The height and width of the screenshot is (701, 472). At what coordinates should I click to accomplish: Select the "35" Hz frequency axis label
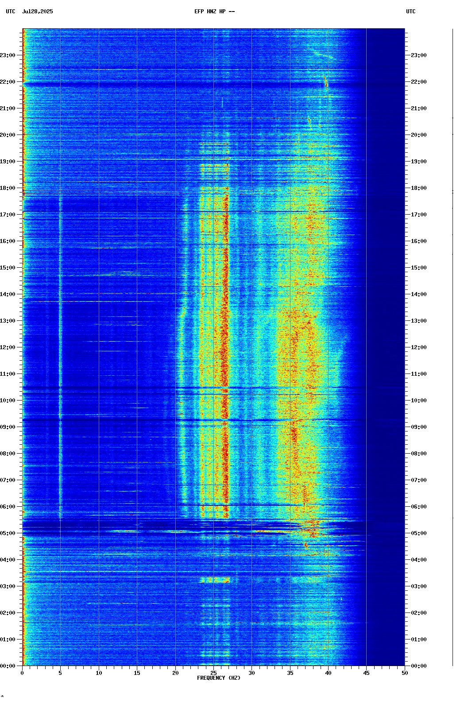pos(290,673)
